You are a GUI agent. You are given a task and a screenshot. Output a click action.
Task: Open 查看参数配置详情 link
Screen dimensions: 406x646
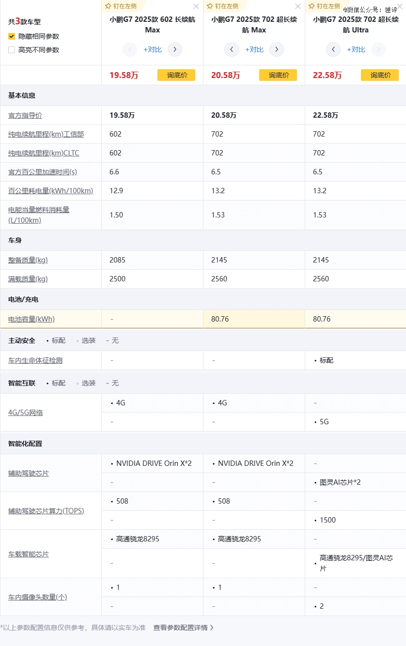[184, 628]
